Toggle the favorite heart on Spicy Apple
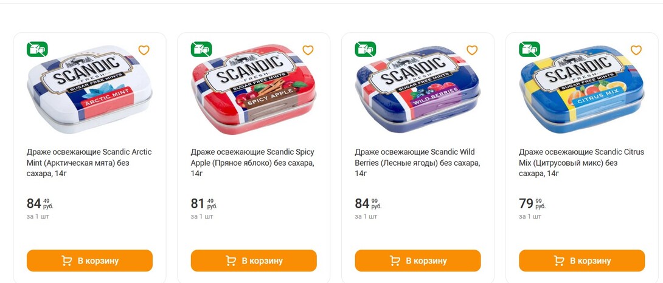This screenshot has height=283, width=663. pos(308,50)
